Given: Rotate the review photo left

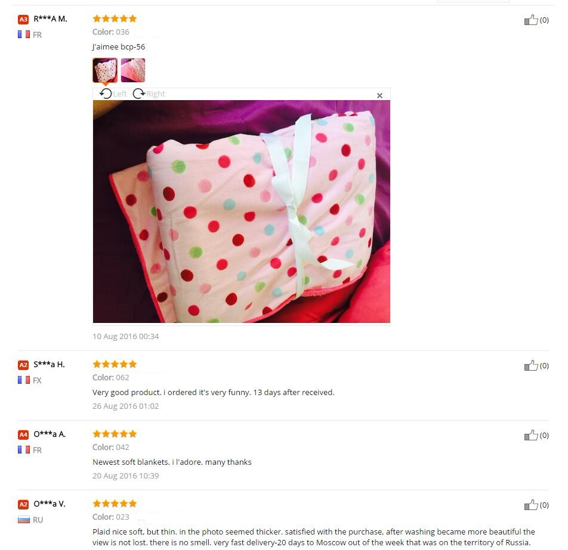Looking at the screenshot, I should point(113,94).
